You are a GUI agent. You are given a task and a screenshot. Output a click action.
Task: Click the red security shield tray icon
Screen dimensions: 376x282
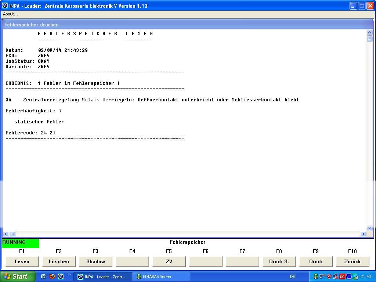[329, 276]
